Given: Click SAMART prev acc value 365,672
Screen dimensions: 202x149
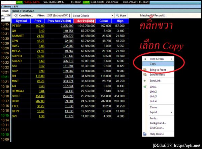Looking at the screenshot, I should (68, 36).
